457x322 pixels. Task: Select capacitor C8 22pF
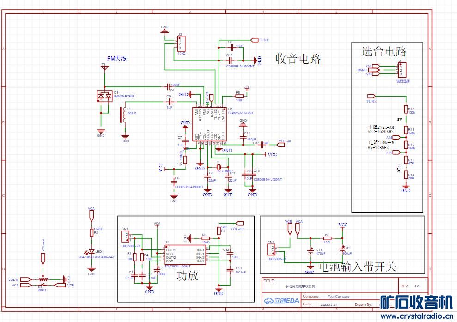(207, 176)
